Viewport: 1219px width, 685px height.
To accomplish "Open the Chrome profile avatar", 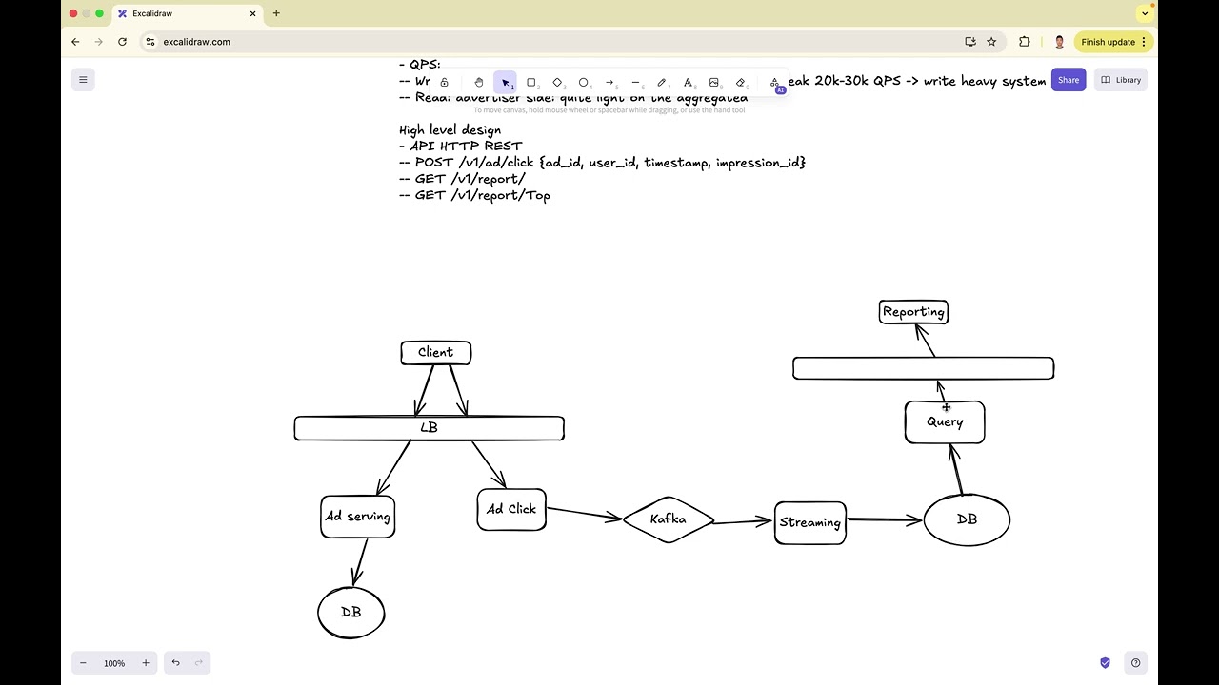I will click(x=1059, y=42).
